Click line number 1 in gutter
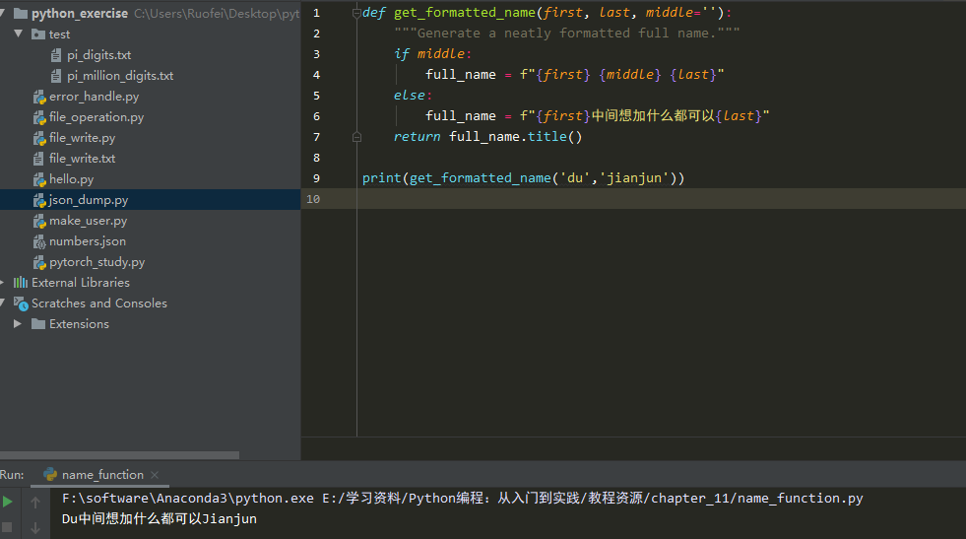The height and width of the screenshot is (539, 966). click(x=316, y=13)
